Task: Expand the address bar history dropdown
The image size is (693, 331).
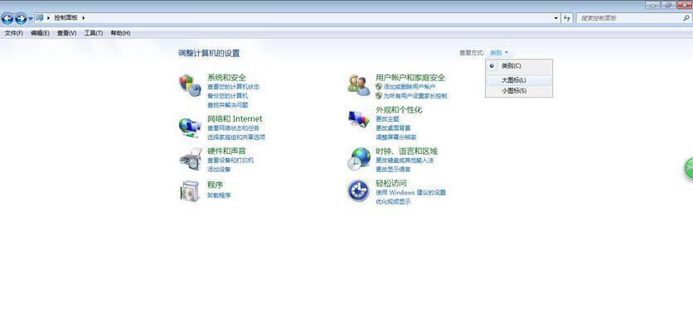Action: click(556, 18)
